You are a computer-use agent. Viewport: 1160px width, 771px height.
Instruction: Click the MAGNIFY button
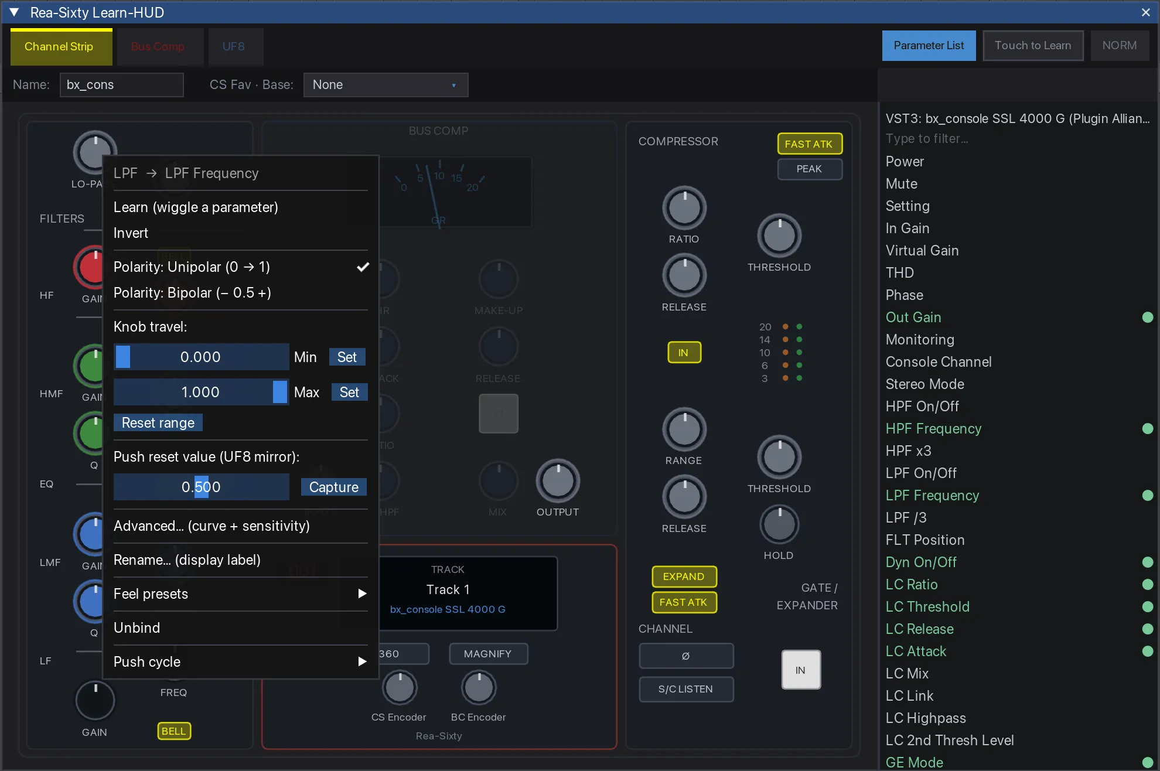488,654
